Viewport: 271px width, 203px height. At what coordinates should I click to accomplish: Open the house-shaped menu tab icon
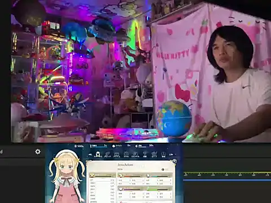(x=126, y=155)
